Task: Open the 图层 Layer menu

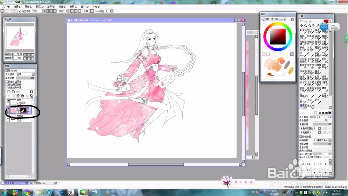Action: (x=40, y=7)
